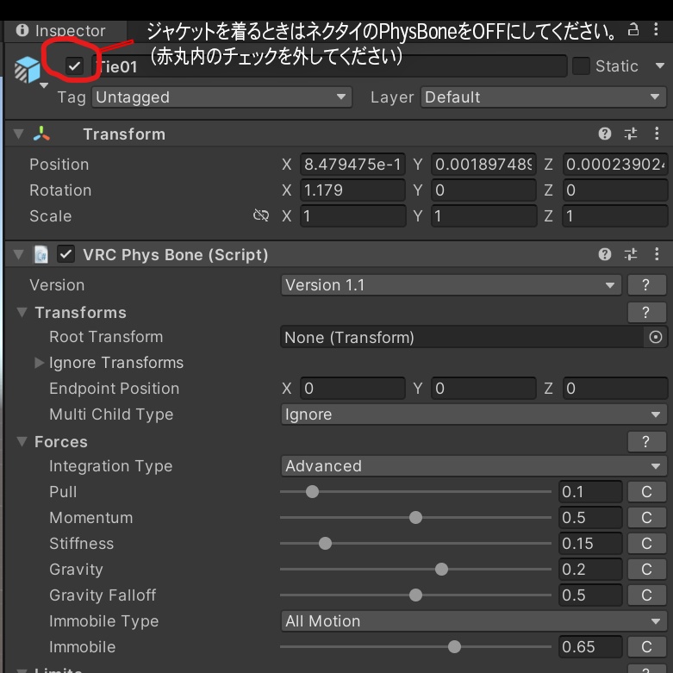Click the Tie01 GameObject cube icon
Image resolution: width=673 pixels, height=673 pixels.
coord(28,69)
